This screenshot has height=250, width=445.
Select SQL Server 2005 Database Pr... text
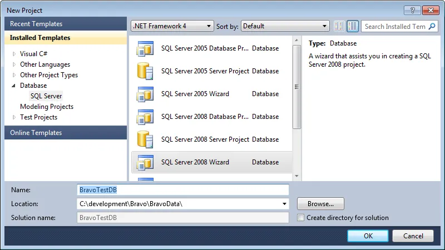205,48
